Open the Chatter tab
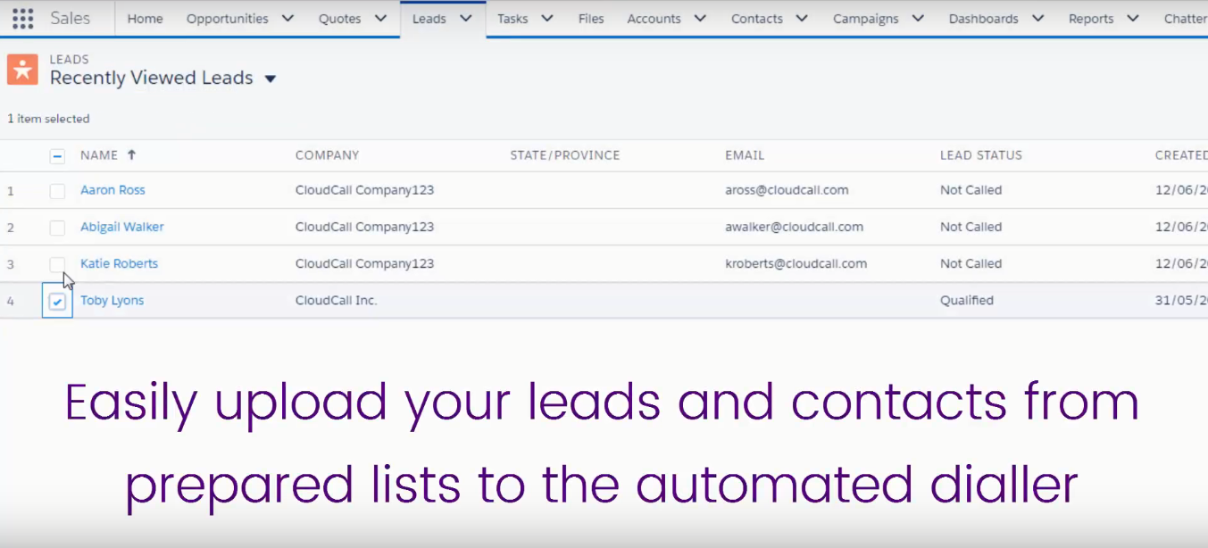 click(1186, 19)
